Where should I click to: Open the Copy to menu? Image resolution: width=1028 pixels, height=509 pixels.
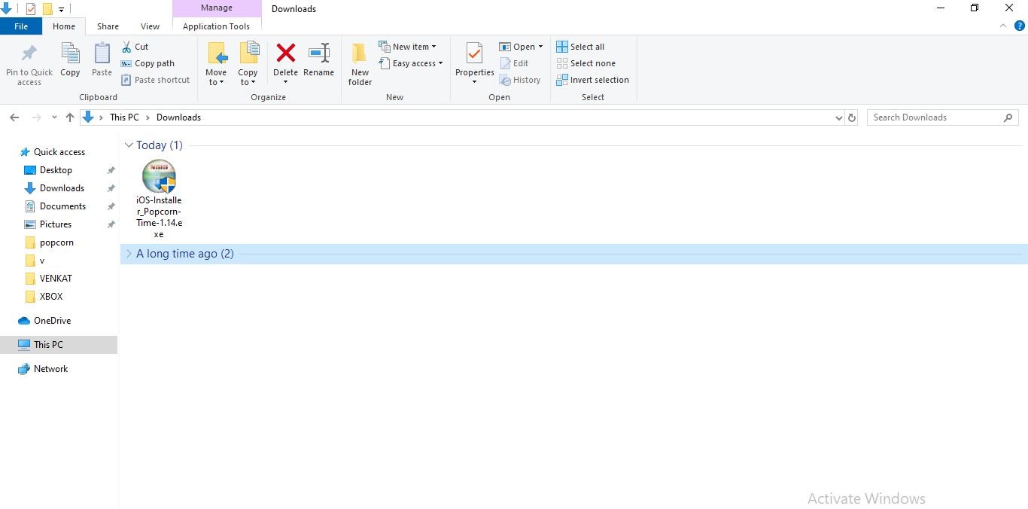(x=248, y=64)
